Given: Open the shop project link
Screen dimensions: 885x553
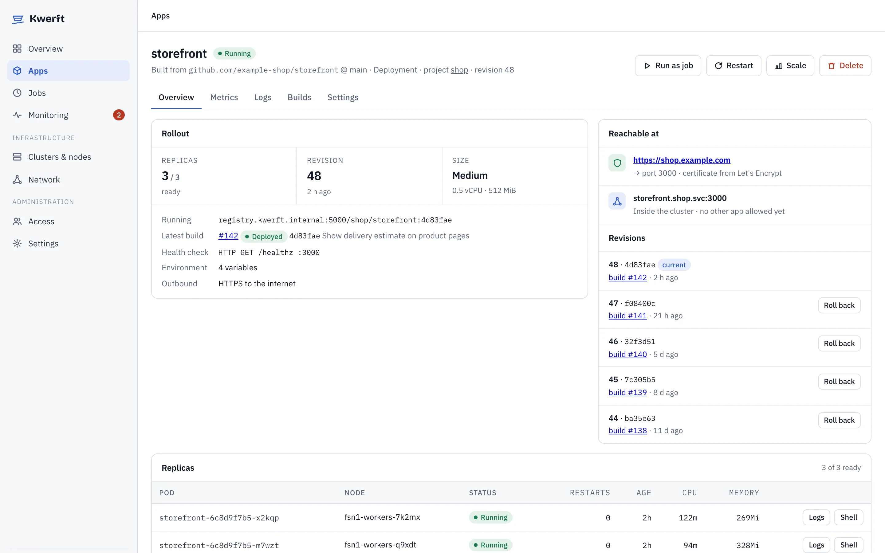Looking at the screenshot, I should click(x=459, y=70).
